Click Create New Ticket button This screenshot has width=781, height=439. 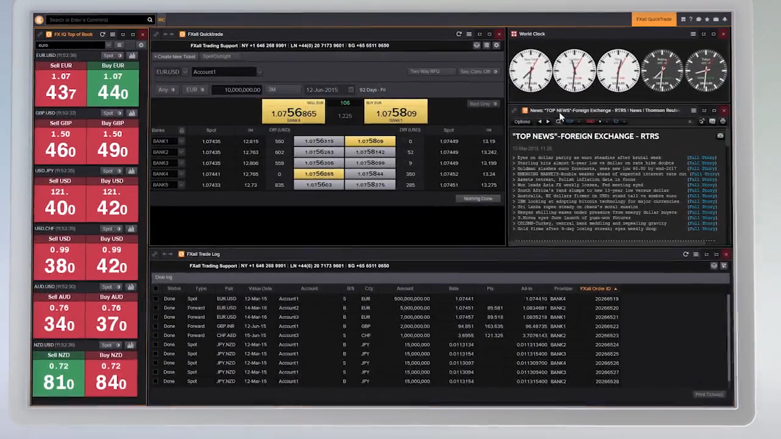(x=175, y=56)
